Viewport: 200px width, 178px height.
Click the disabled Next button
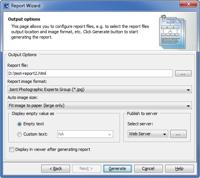pyautogui.click(x=86, y=168)
